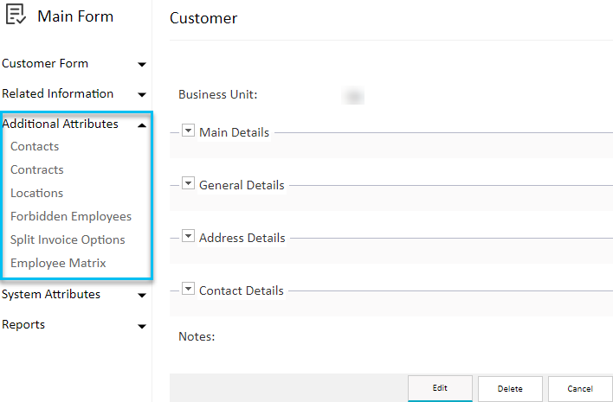613x402 pixels.
Task: Click the General Details section title
Action: point(242,185)
